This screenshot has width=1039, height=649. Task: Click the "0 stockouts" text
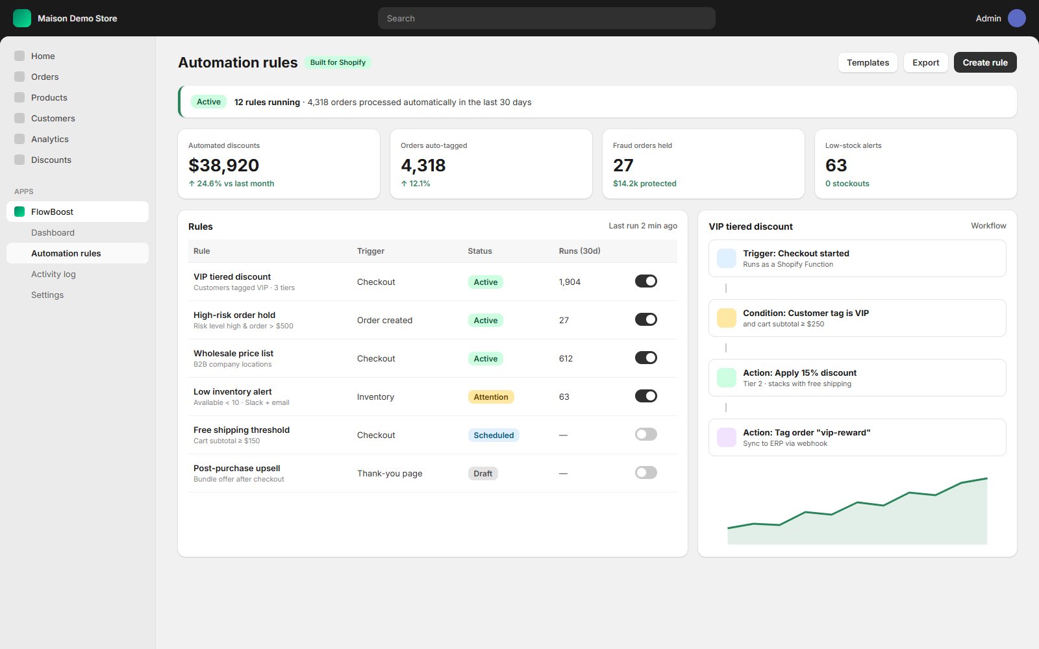(x=847, y=184)
